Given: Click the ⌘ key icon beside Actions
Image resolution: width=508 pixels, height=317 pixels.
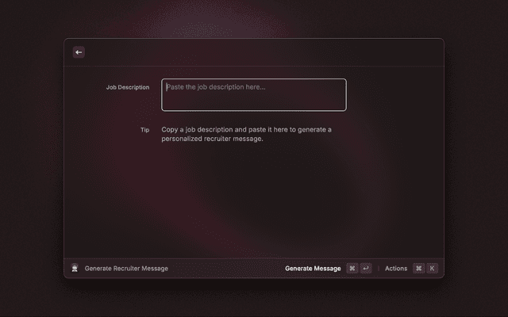Looking at the screenshot, I should [x=418, y=269].
